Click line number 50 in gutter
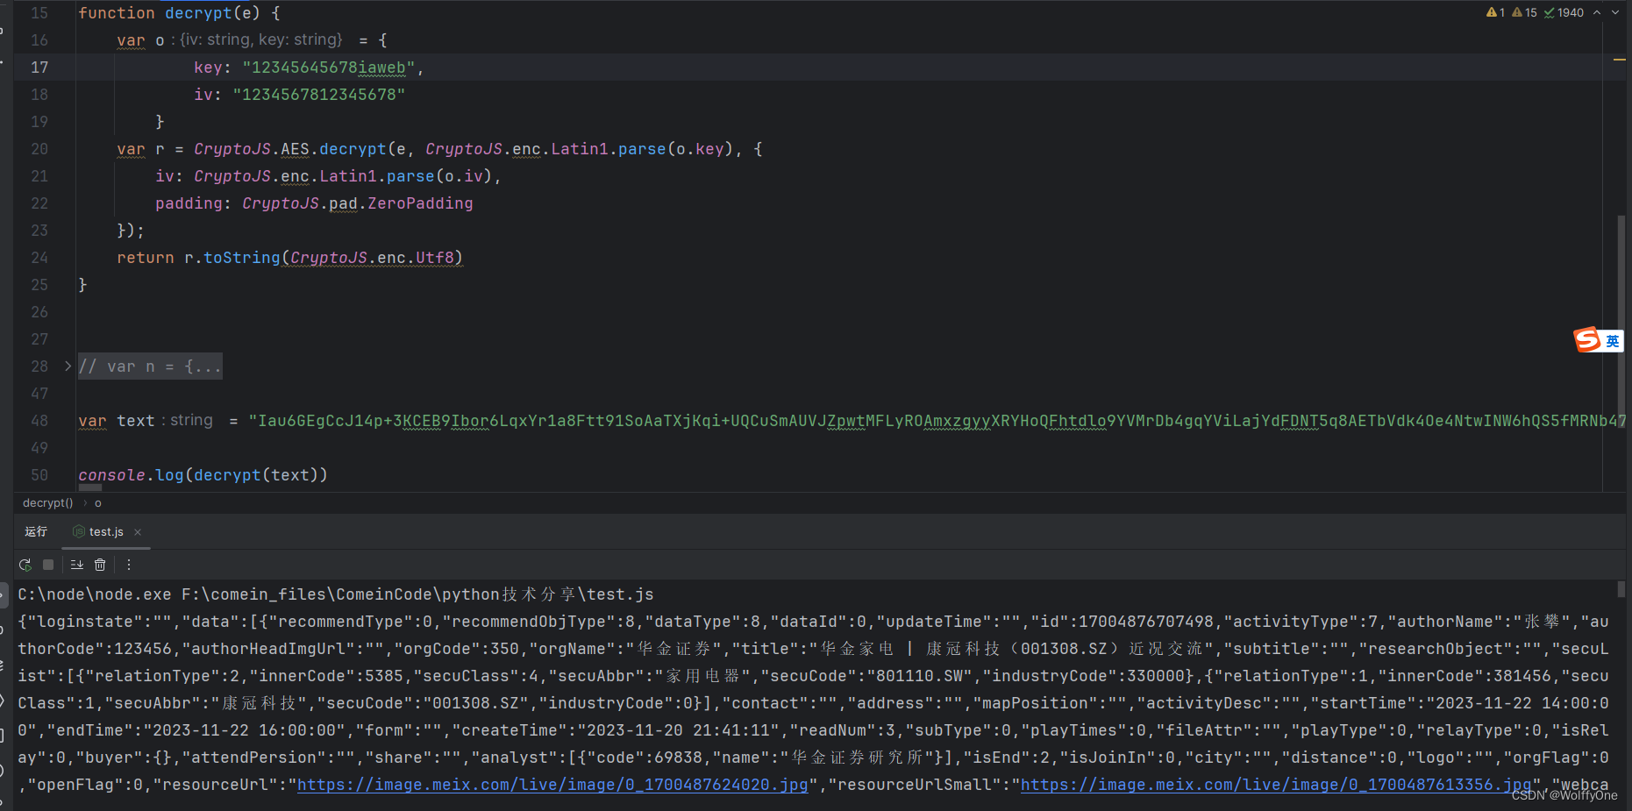The image size is (1632, 811). [x=39, y=475]
